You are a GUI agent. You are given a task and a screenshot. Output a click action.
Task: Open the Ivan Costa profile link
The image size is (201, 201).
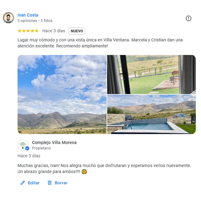(28, 15)
